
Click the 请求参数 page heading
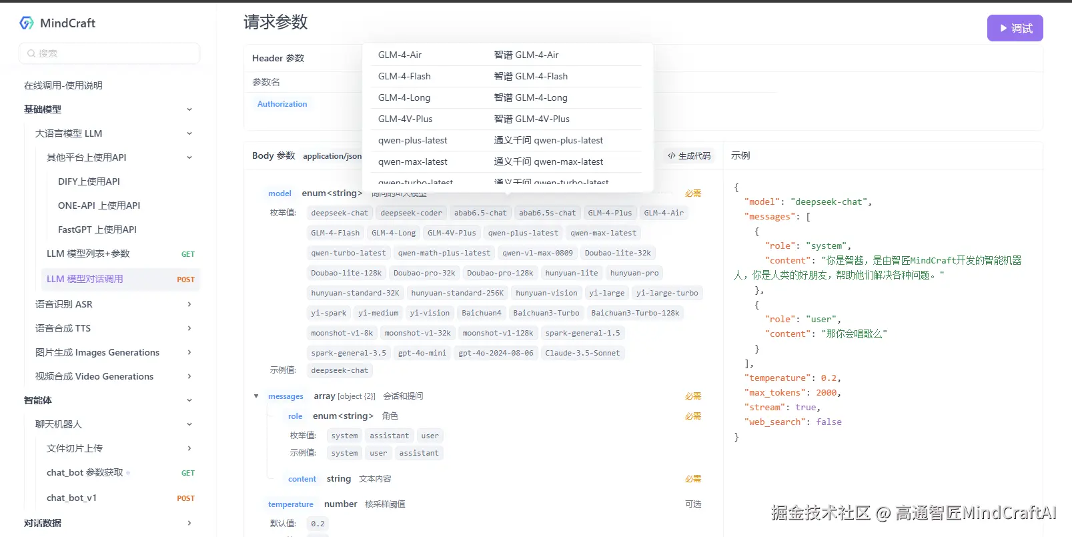pyautogui.click(x=276, y=22)
